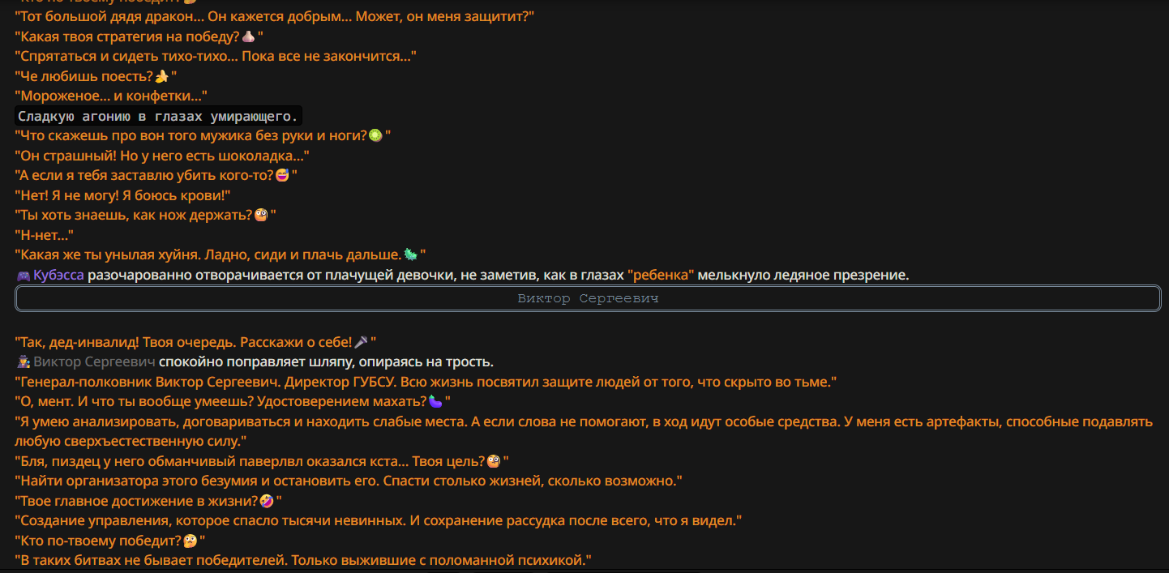Image resolution: width=1169 pixels, height=573 pixels.
Task: Click the green microbe emoji after "плачь дальше."
Action: [410, 254]
